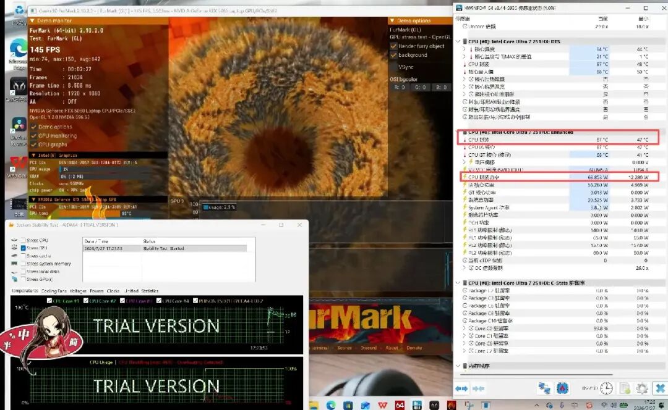
Task: Open HWiNFO network remote monitors icon
Action: [x=544, y=388]
